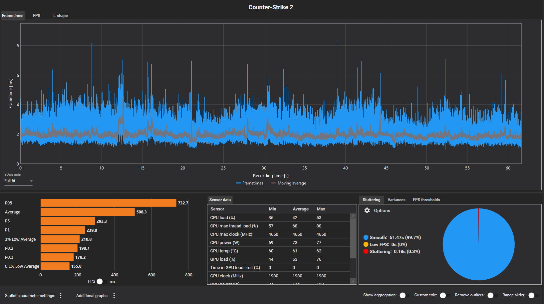Turn on the Range slider switch
544x304 pixels.
(x=534, y=295)
